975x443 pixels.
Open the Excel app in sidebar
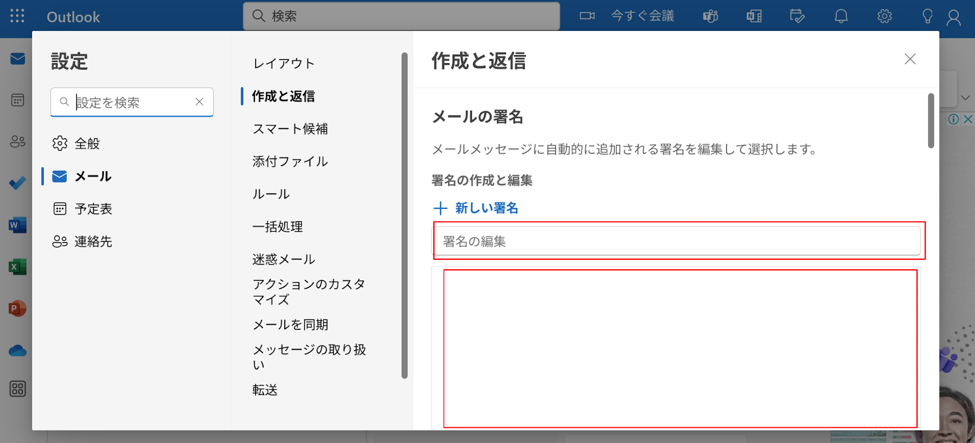18,267
